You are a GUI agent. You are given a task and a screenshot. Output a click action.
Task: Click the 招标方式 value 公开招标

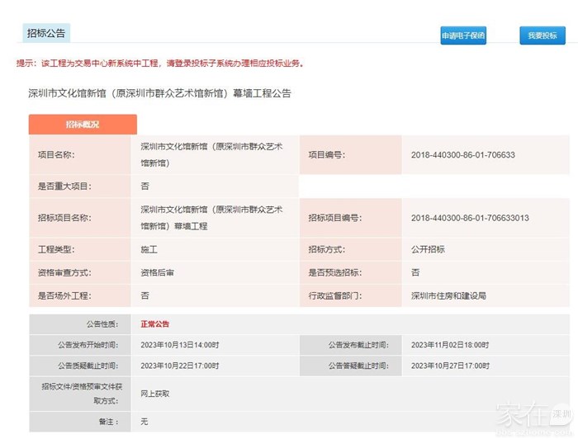427,249
